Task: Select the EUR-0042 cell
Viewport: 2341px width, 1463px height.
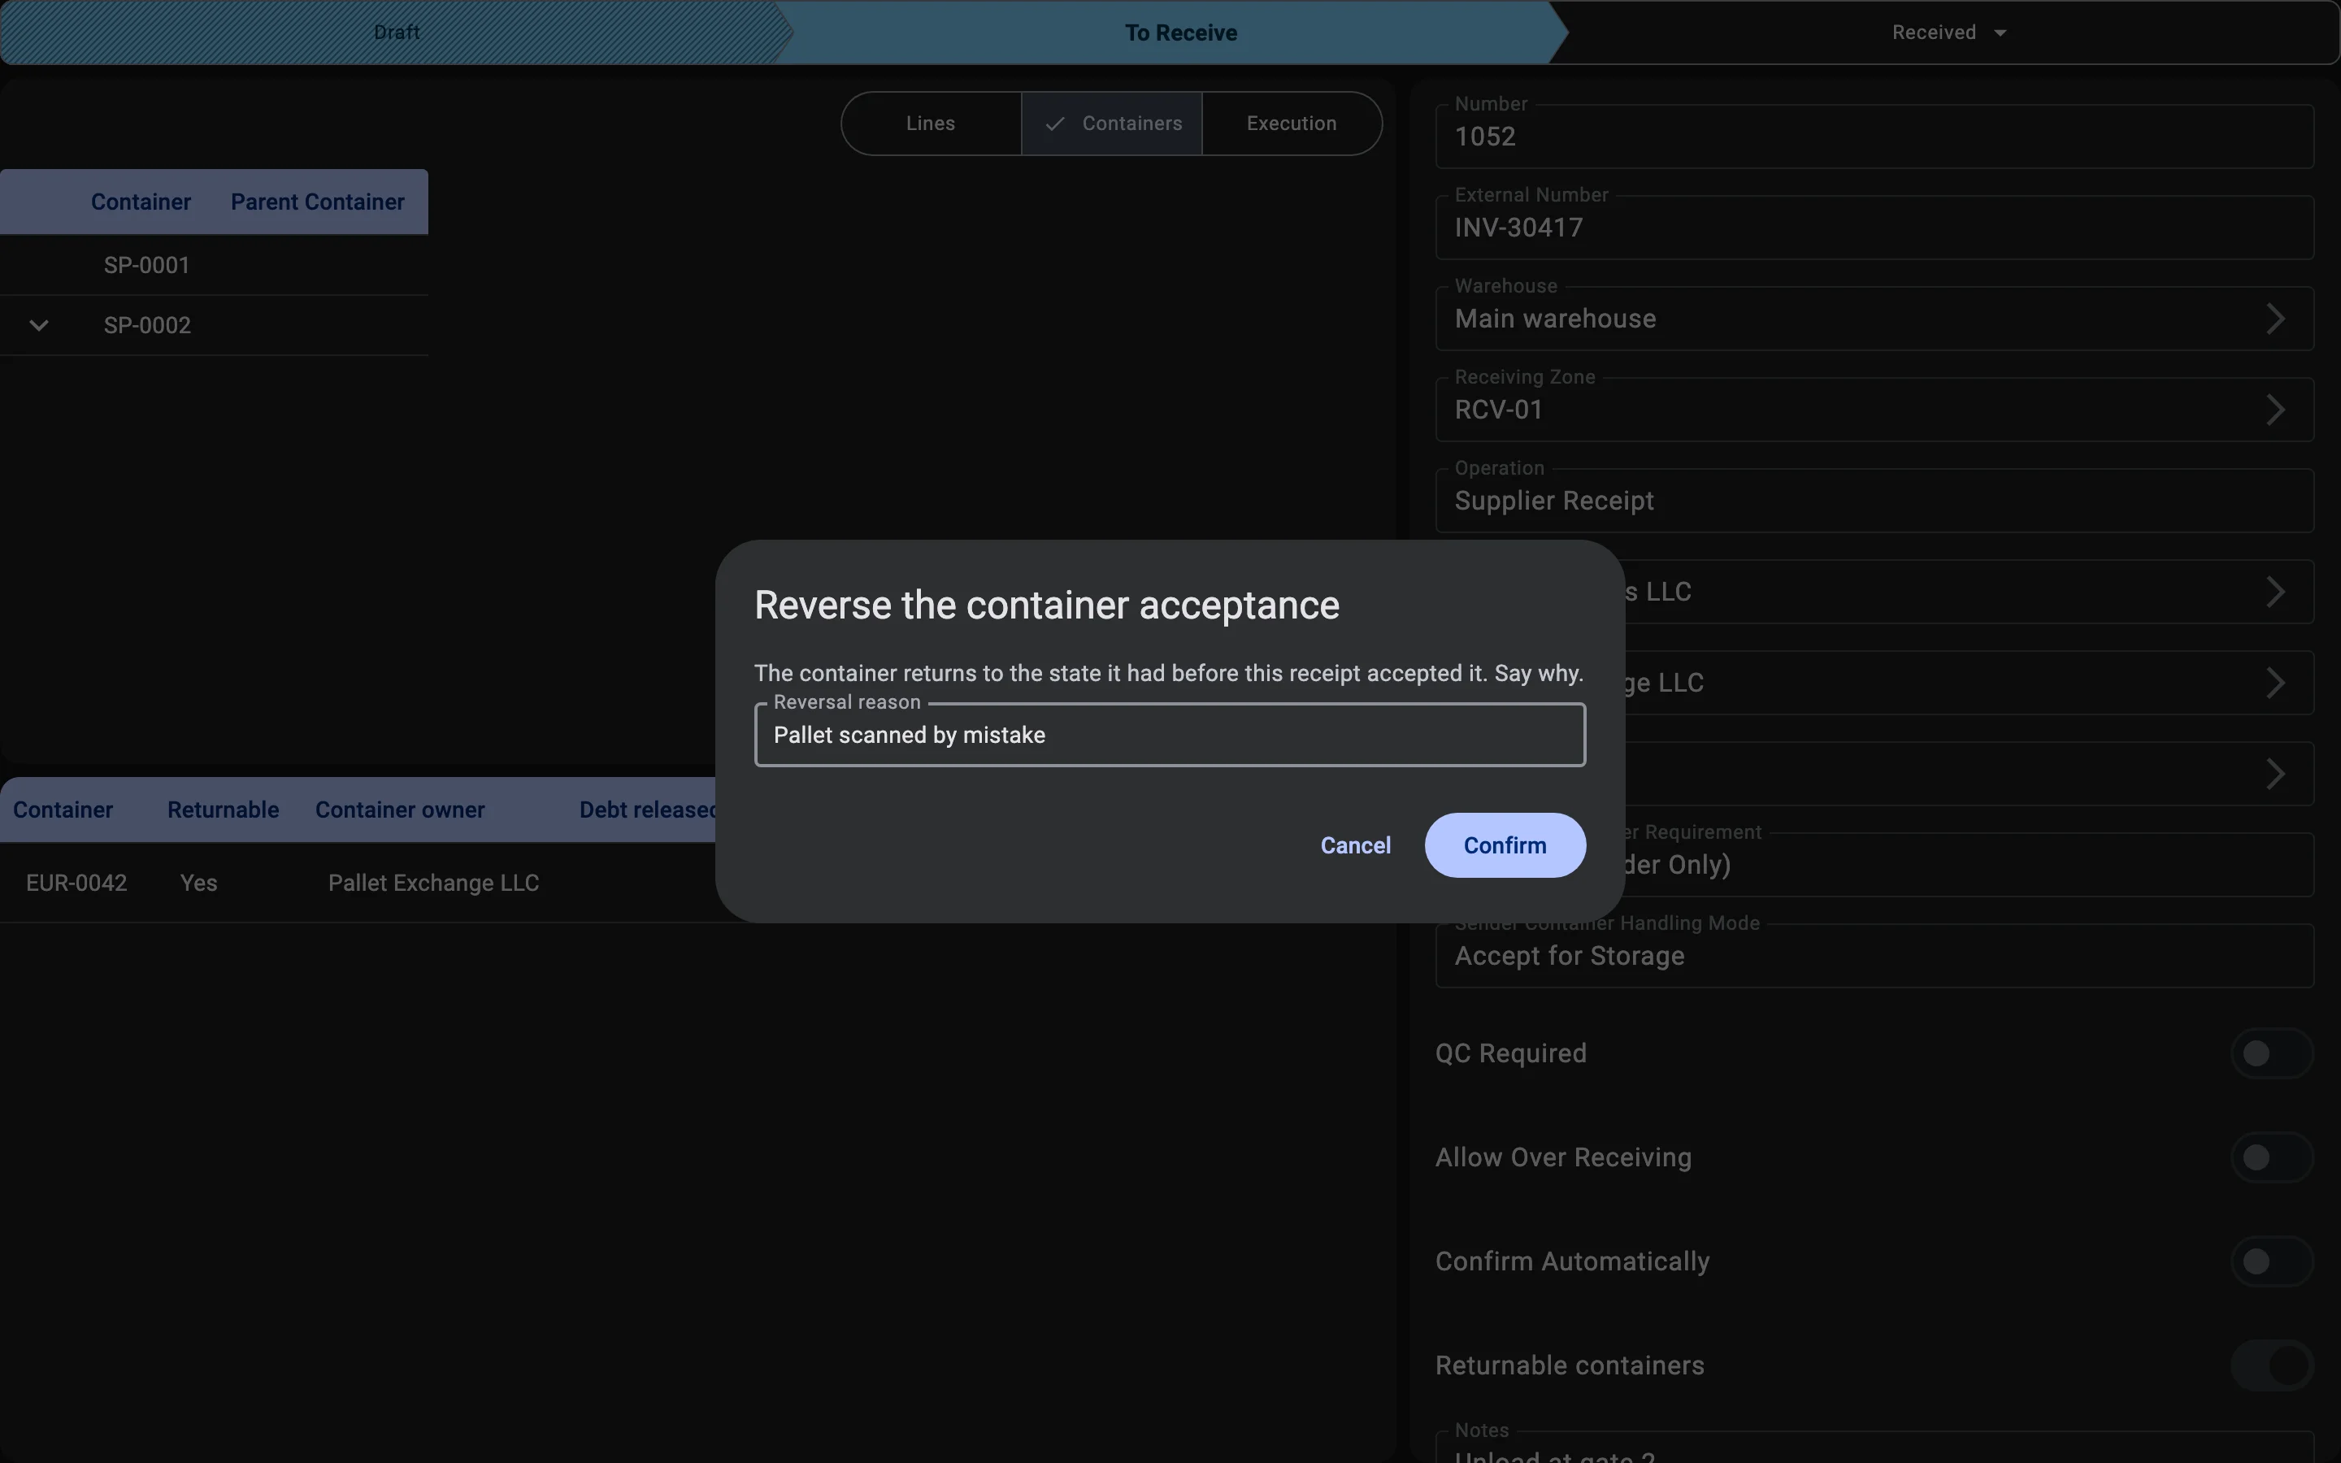Action: (x=76, y=883)
